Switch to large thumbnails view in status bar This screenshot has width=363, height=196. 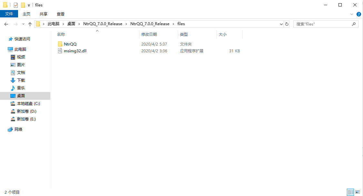[x=358, y=192]
